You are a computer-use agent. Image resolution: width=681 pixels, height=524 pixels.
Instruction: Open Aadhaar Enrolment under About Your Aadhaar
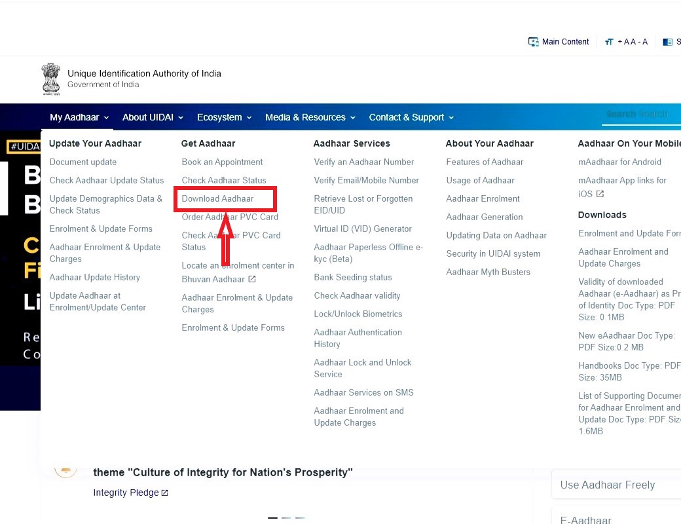click(483, 198)
